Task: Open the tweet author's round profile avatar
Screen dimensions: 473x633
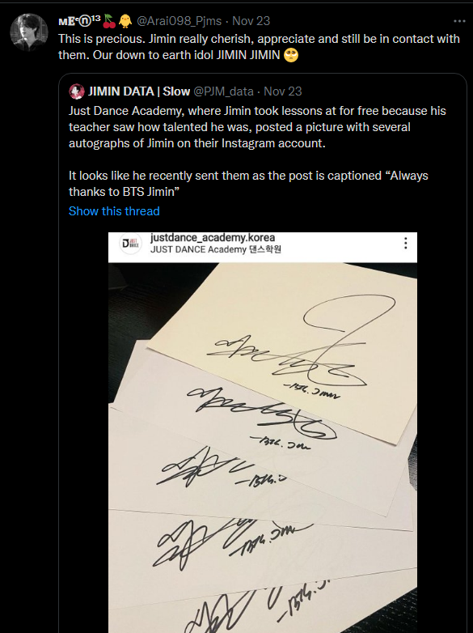Action: click(29, 32)
